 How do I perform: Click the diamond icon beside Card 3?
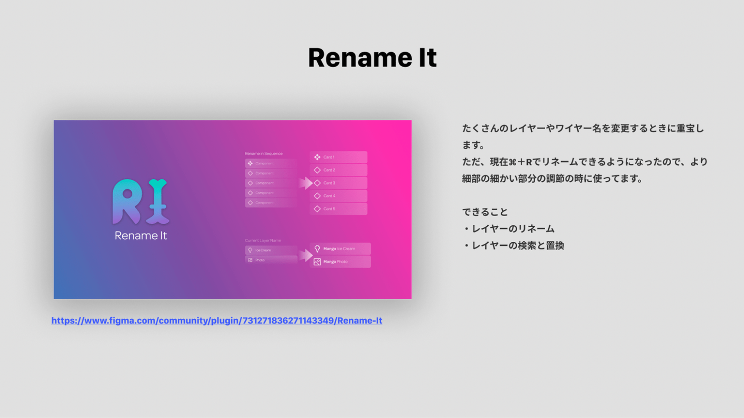coord(317,183)
